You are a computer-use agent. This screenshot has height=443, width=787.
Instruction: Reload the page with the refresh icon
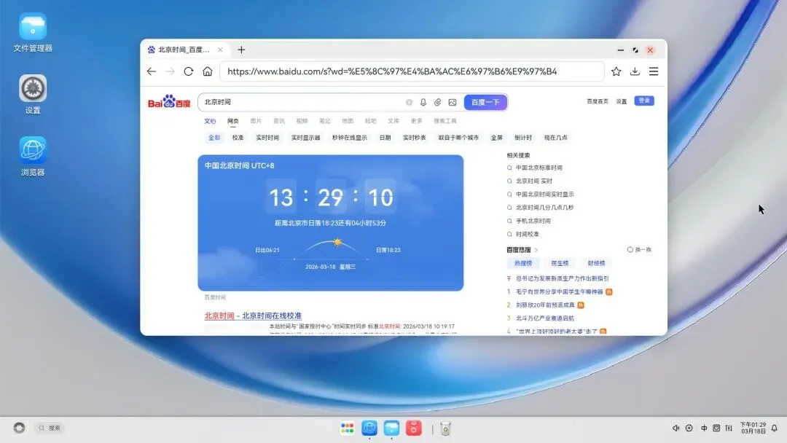(189, 71)
